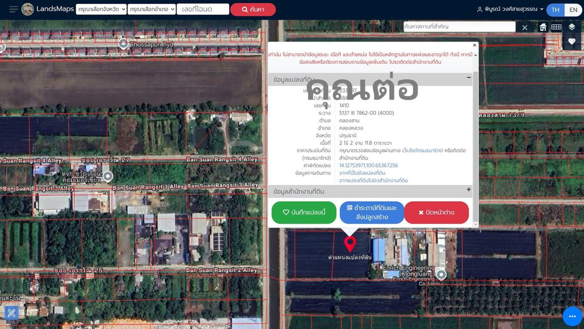Open the user account dropdown for พิษรณ์
Viewport: 584px width, 329px height.
(x=509, y=9)
